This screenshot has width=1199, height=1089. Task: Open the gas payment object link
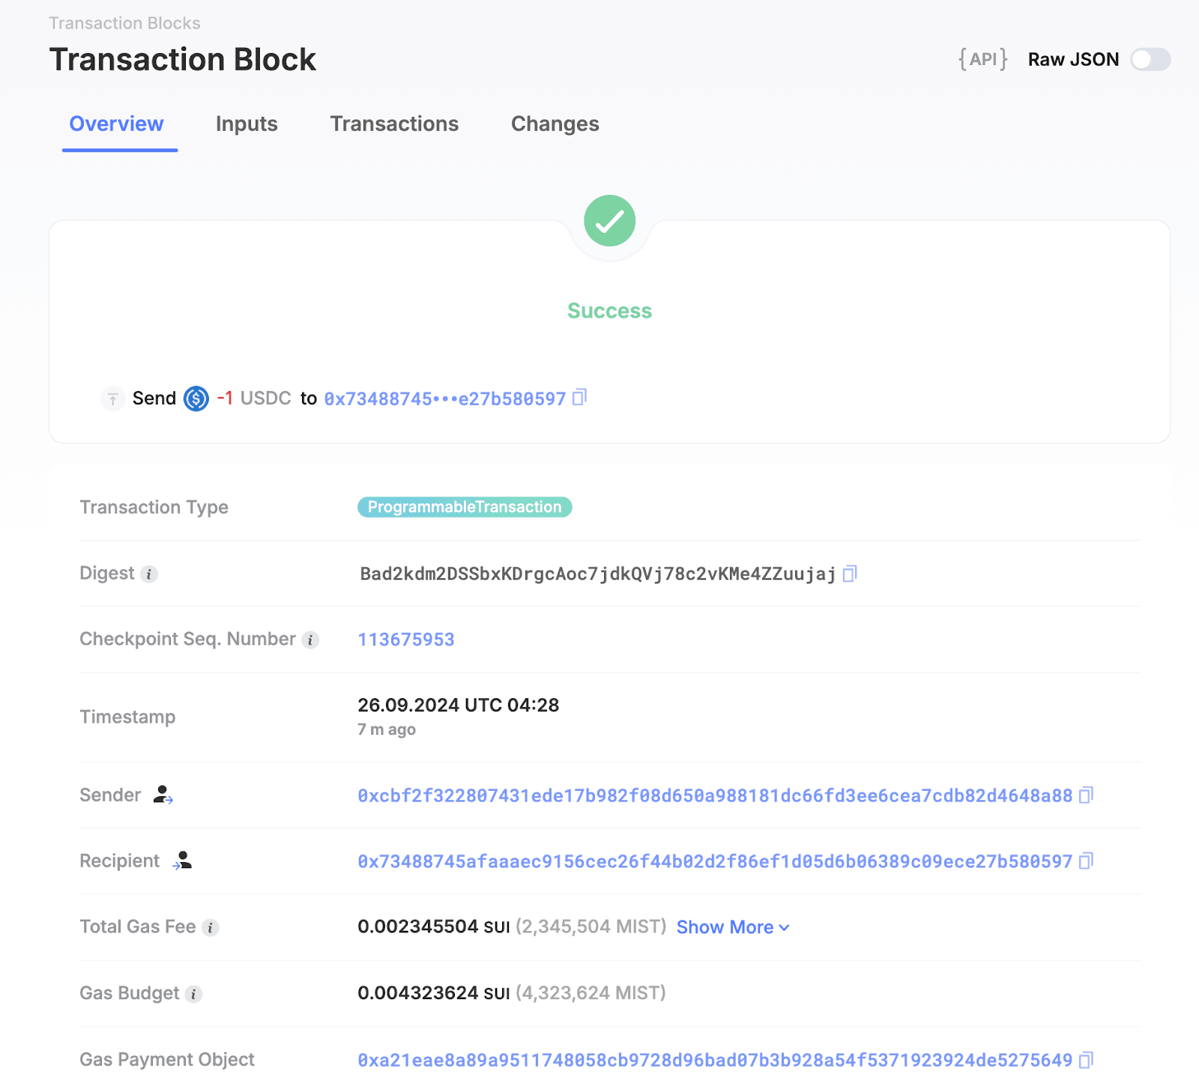click(715, 1060)
